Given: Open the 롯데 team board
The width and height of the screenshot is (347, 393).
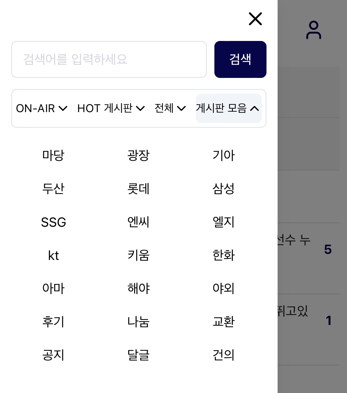Looking at the screenshot, I should (138, 188).
